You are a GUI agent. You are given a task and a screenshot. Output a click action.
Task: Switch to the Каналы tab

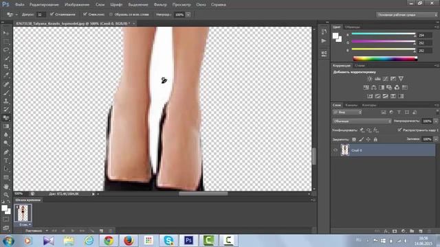point(351,105)
